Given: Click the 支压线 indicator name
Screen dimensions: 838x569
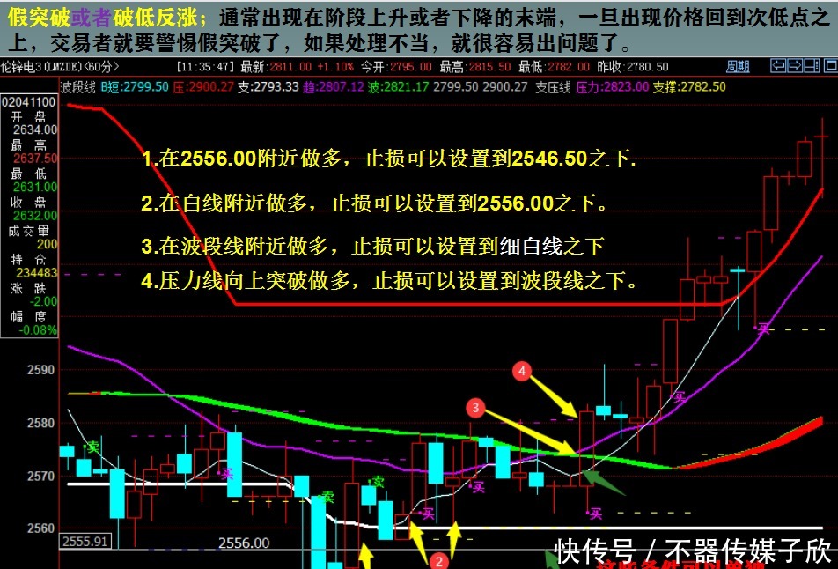Looking at the screenshot, I should coord(553,87).
